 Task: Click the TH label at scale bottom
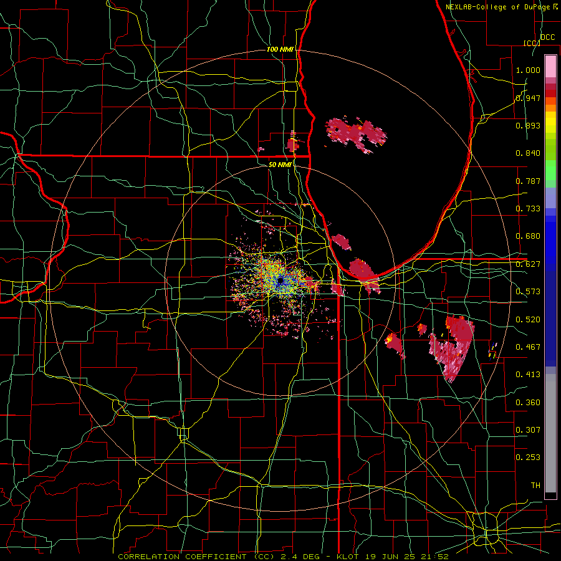(x=535, y=486)
